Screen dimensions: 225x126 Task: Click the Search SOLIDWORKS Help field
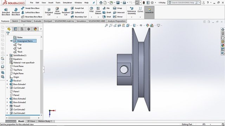coord(184,2)
